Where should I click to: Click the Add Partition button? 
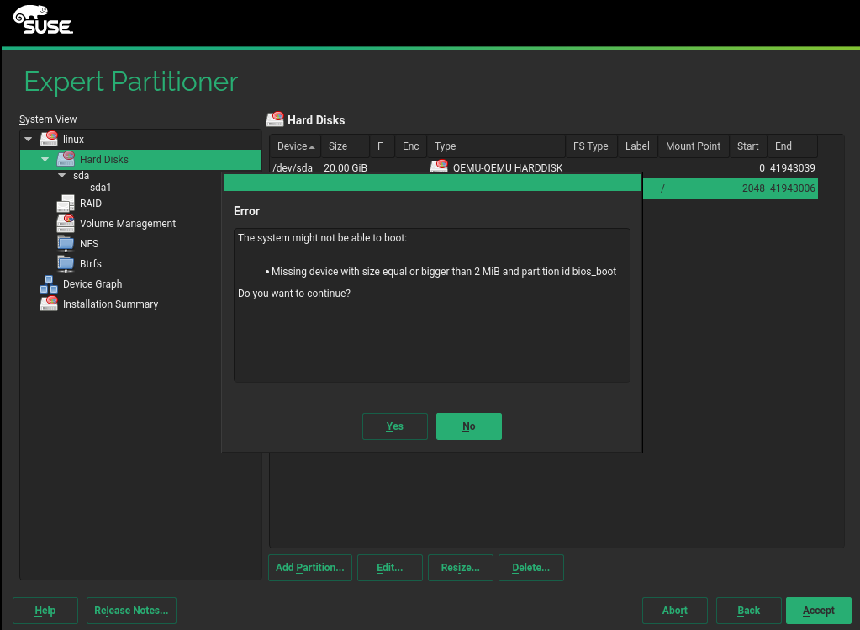click(309, 568)
